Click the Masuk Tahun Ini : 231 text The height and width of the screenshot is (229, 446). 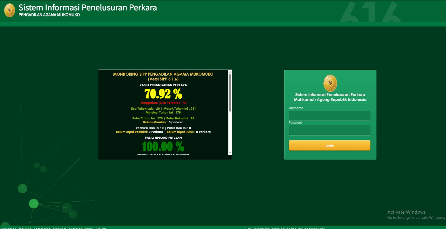click(x=180, y=109)
